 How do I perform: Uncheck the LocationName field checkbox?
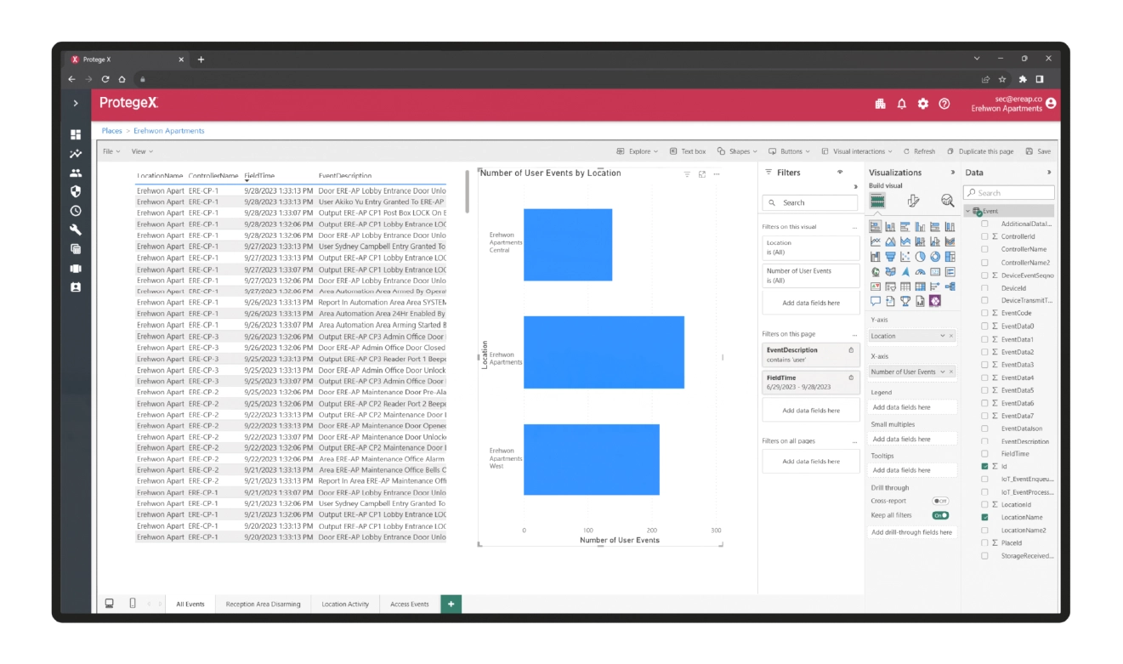click(x=984, y=517)
